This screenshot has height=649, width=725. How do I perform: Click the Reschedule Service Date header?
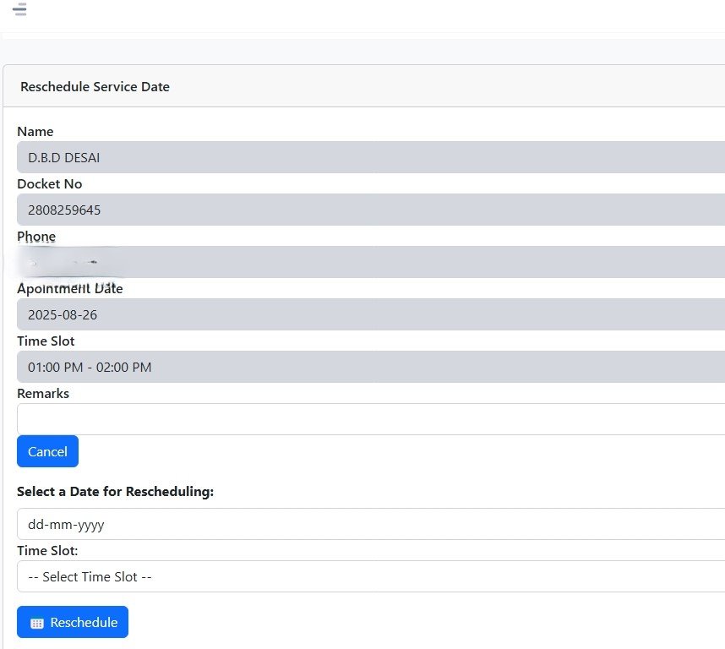coord(95,86)
